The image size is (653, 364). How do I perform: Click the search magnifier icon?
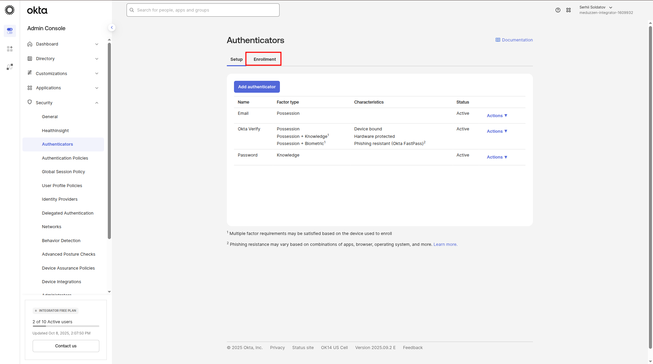tap(132, 10)
